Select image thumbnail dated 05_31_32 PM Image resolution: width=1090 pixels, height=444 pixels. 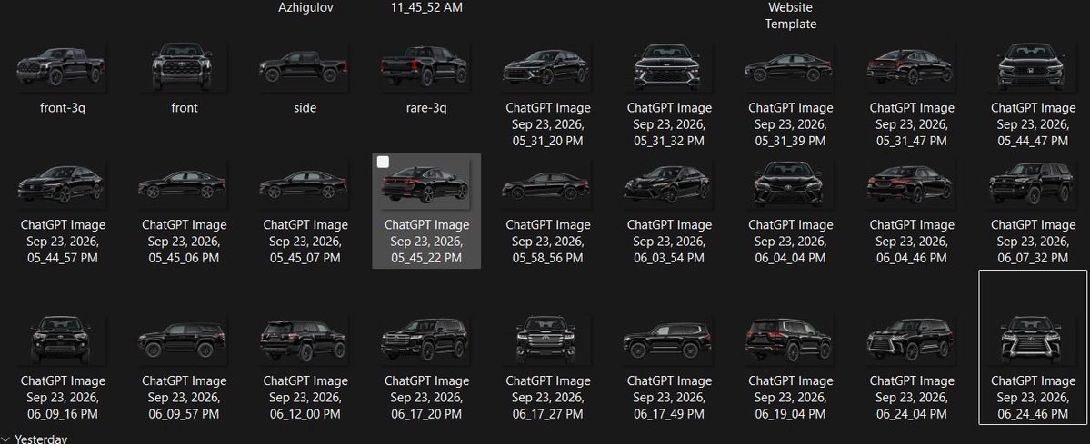point(669,66)
